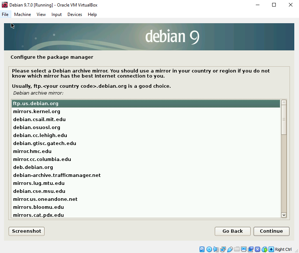The height and width of the screenshot is (253, 299).
Task: Click the display status icon
Action: click(244, 249)
